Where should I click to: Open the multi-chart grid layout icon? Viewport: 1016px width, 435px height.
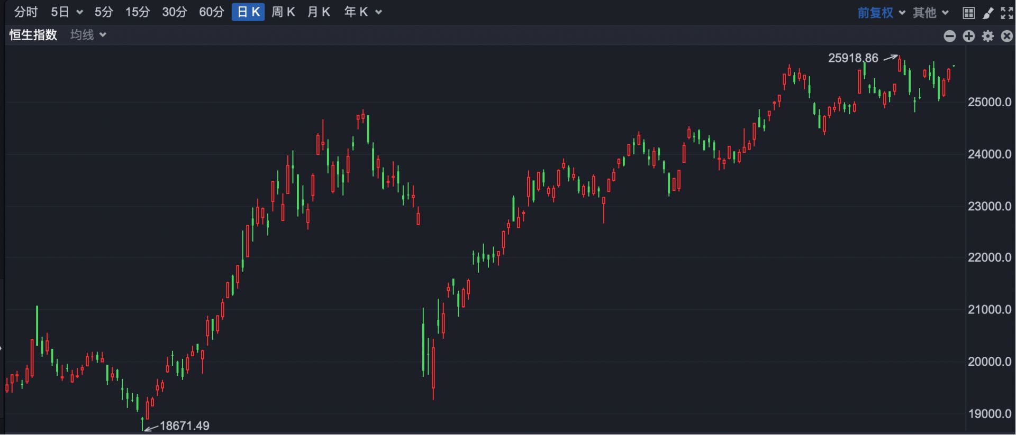click(968, 13)
